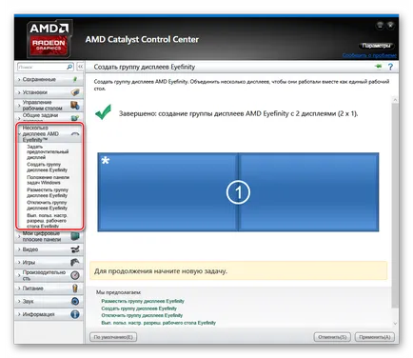Click the Отменить button

pos(332,337)
